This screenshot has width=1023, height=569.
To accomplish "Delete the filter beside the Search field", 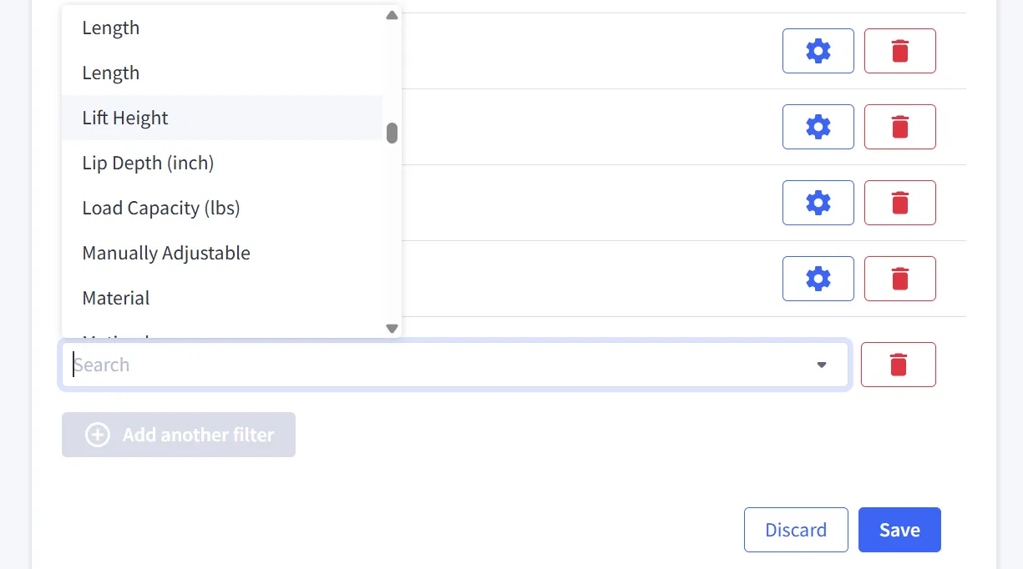I will click(x=898, y=365).
